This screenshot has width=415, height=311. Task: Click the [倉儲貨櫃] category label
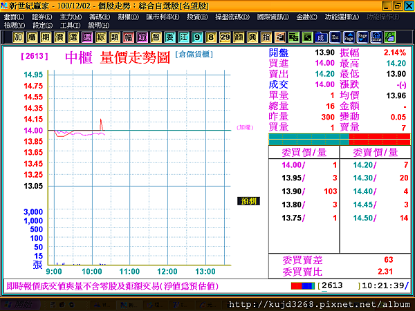(194, 55)
